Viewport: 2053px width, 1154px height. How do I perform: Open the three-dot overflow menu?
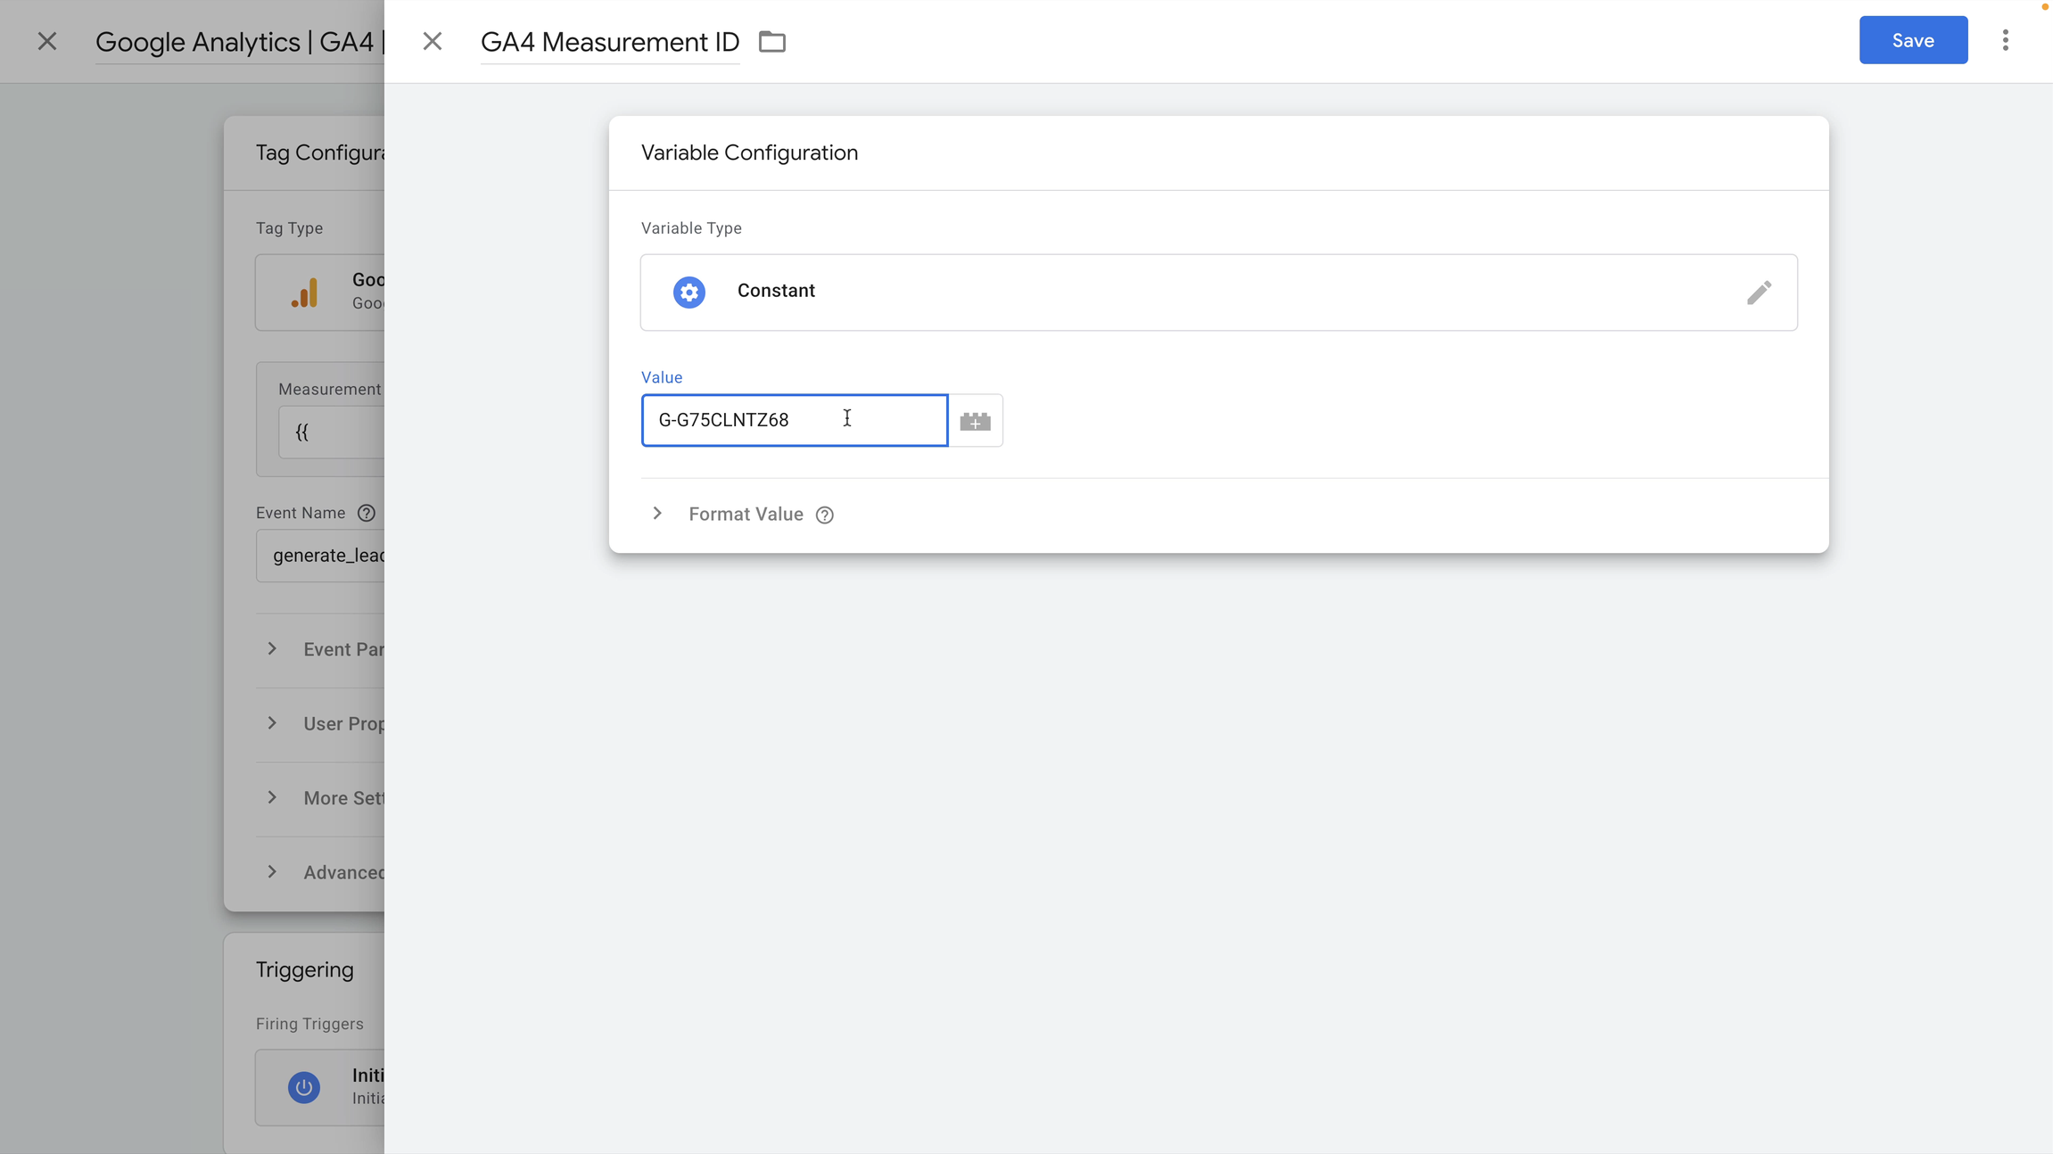click(x=2006, y=39)
